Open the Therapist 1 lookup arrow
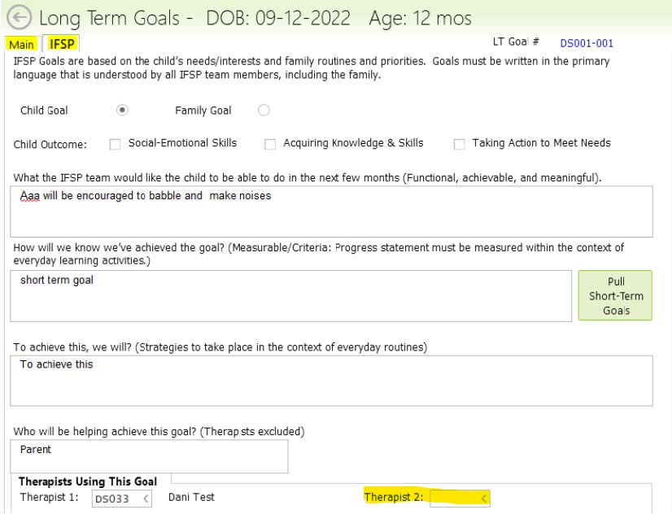This screenshot has width=672, height=514. coord(146,499)
